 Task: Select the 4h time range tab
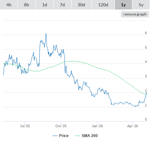point(9,5)
